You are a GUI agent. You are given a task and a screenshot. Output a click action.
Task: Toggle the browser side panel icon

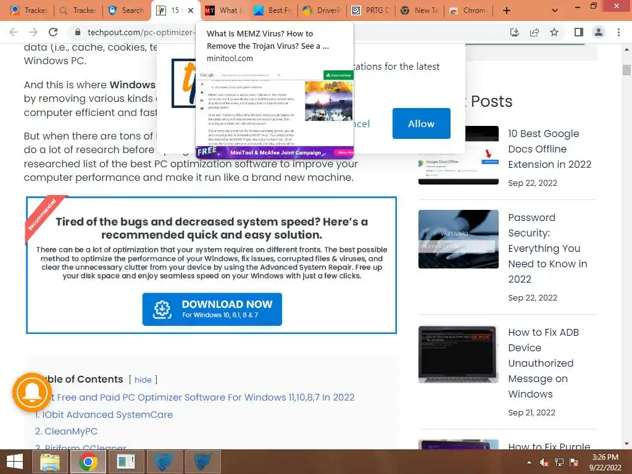point(579,32)
